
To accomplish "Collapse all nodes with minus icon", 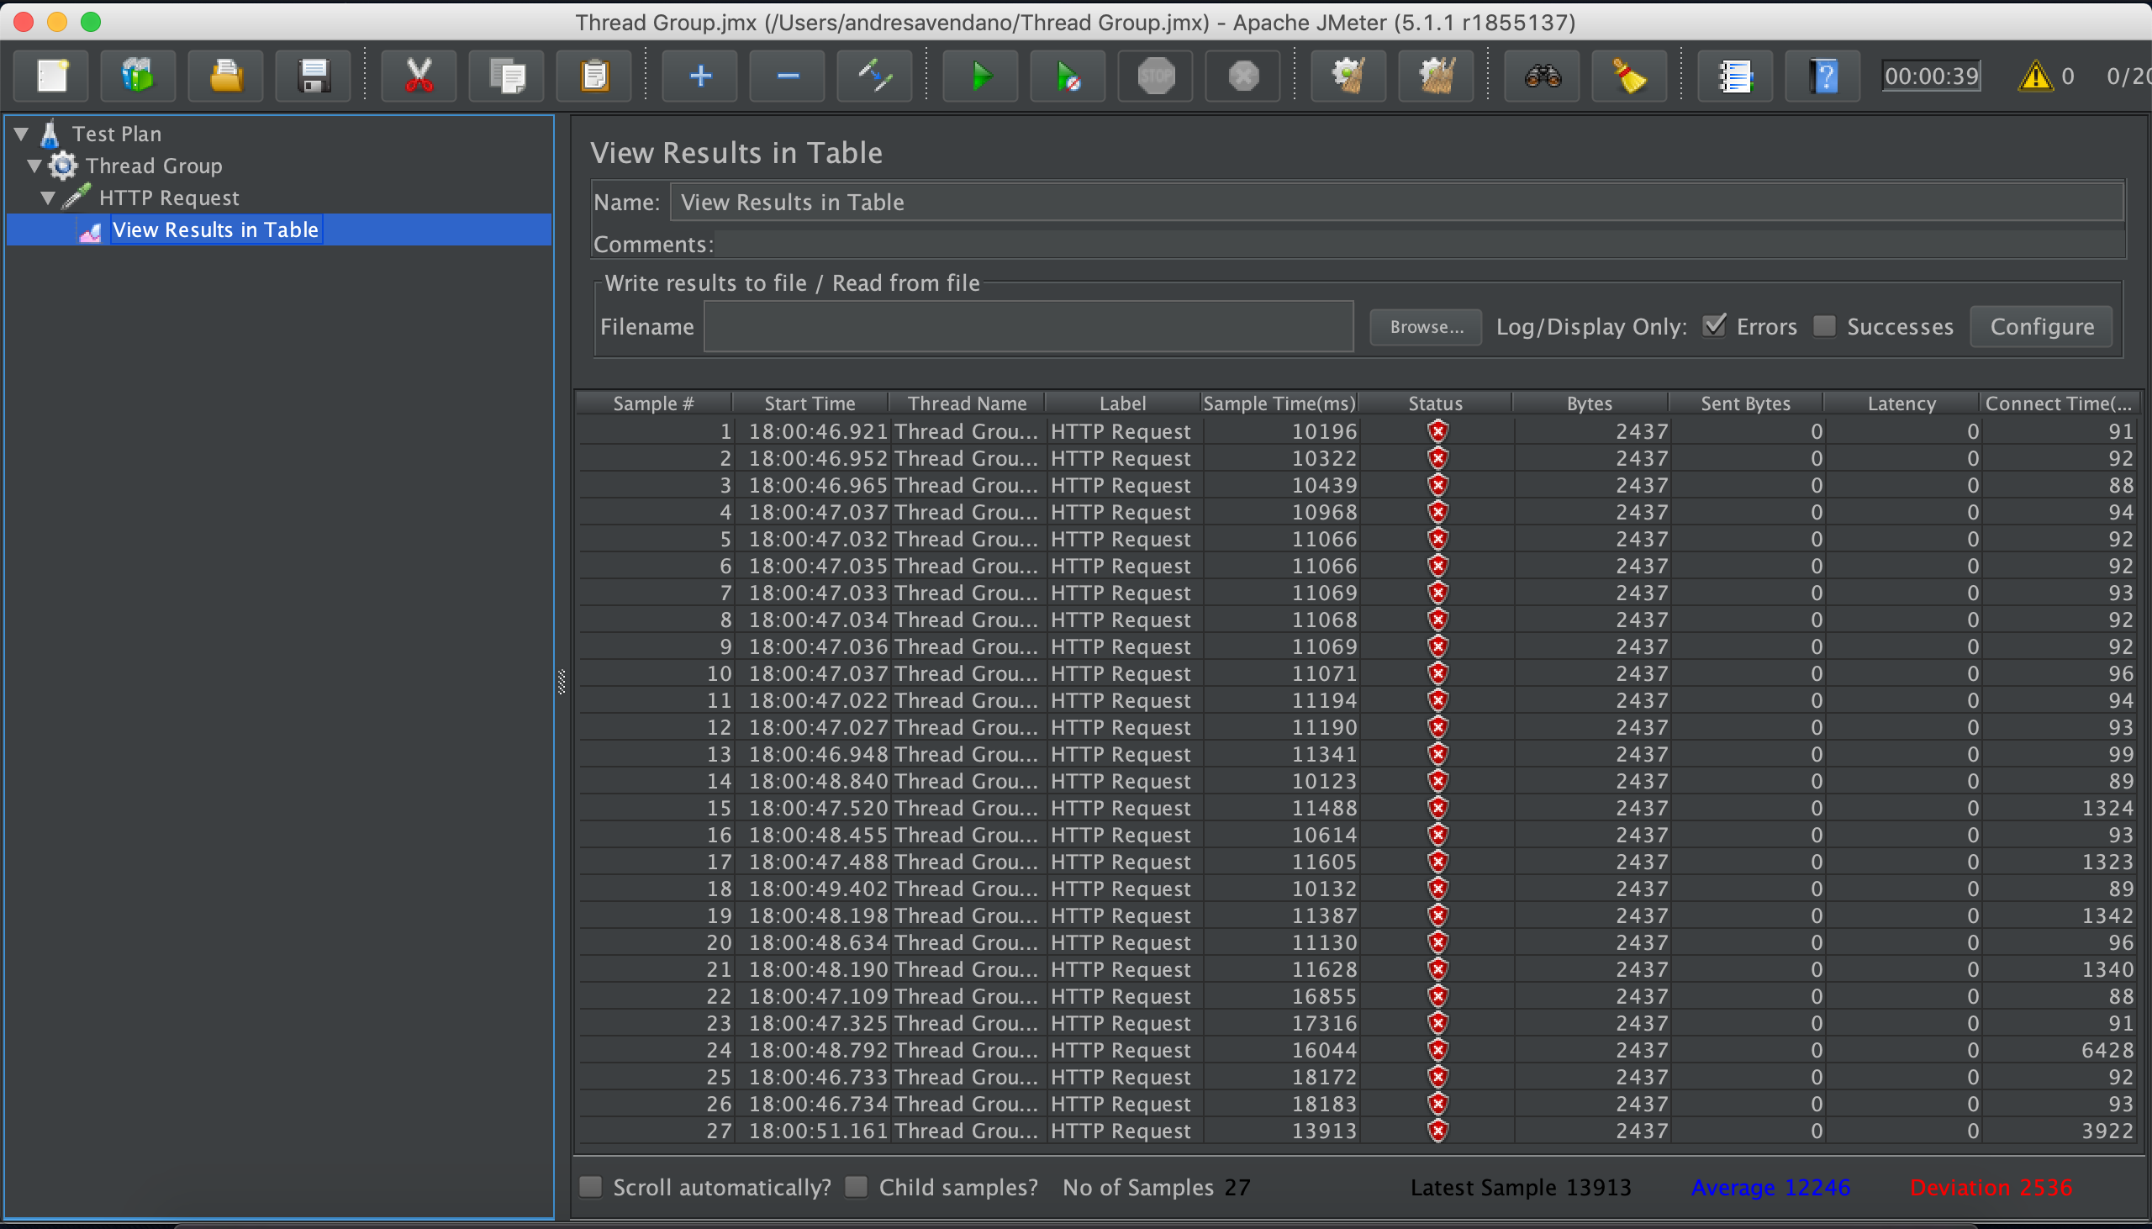I will (788, 76).
